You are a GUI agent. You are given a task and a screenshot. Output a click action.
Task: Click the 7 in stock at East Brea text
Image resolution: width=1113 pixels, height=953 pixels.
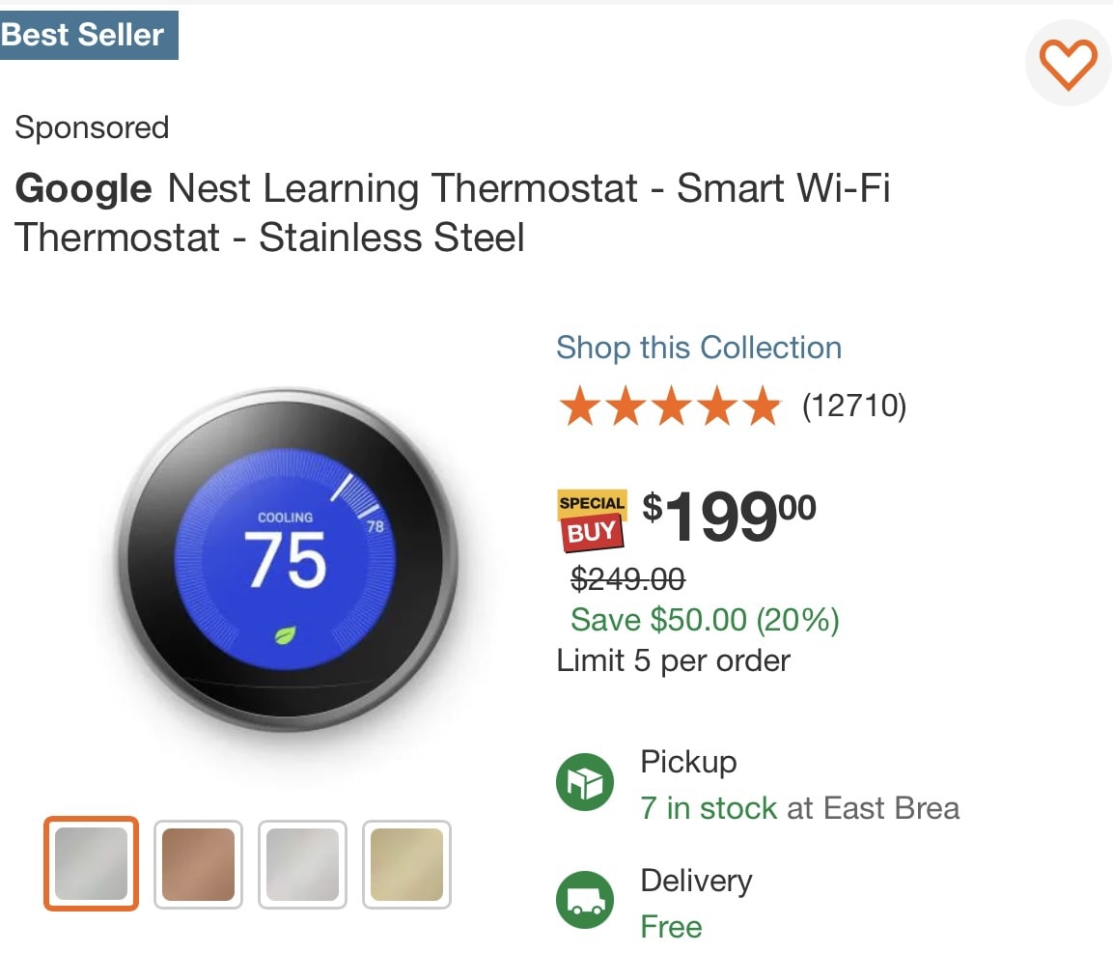pyautogui.click(x=800, y=808)
